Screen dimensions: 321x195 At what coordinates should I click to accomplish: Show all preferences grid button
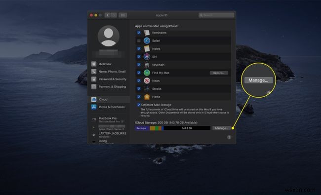point(122,15)
